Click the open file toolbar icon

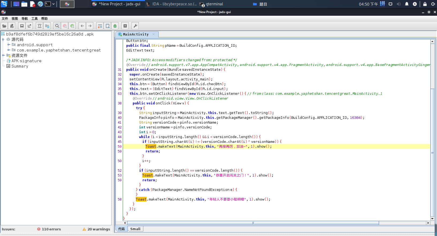click(x=4, y=26)
